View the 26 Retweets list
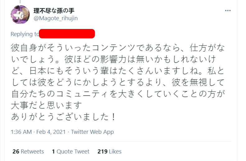Screen dimensions: 246x161 [28, 152]
